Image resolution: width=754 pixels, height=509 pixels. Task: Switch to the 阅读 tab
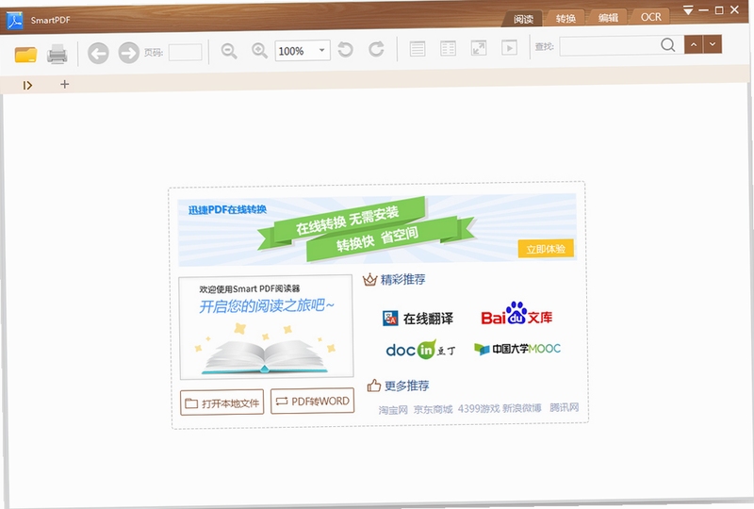[x=523, y=19]
